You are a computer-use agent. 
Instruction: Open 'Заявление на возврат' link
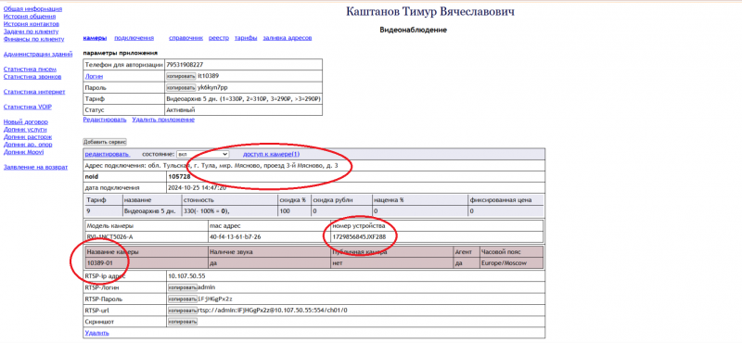[35, 167]
